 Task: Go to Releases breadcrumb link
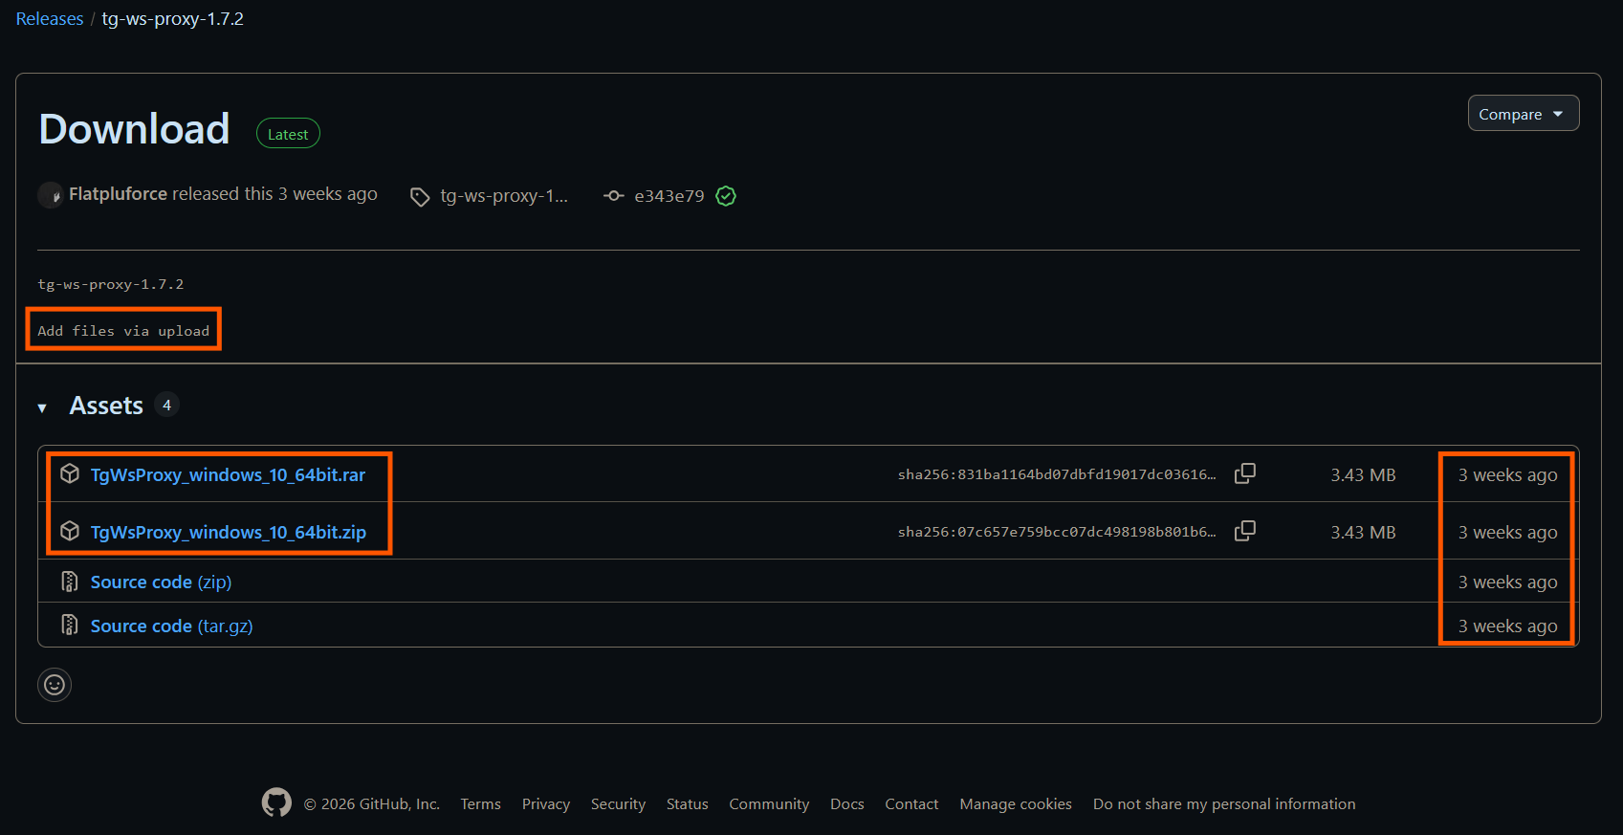50,19
